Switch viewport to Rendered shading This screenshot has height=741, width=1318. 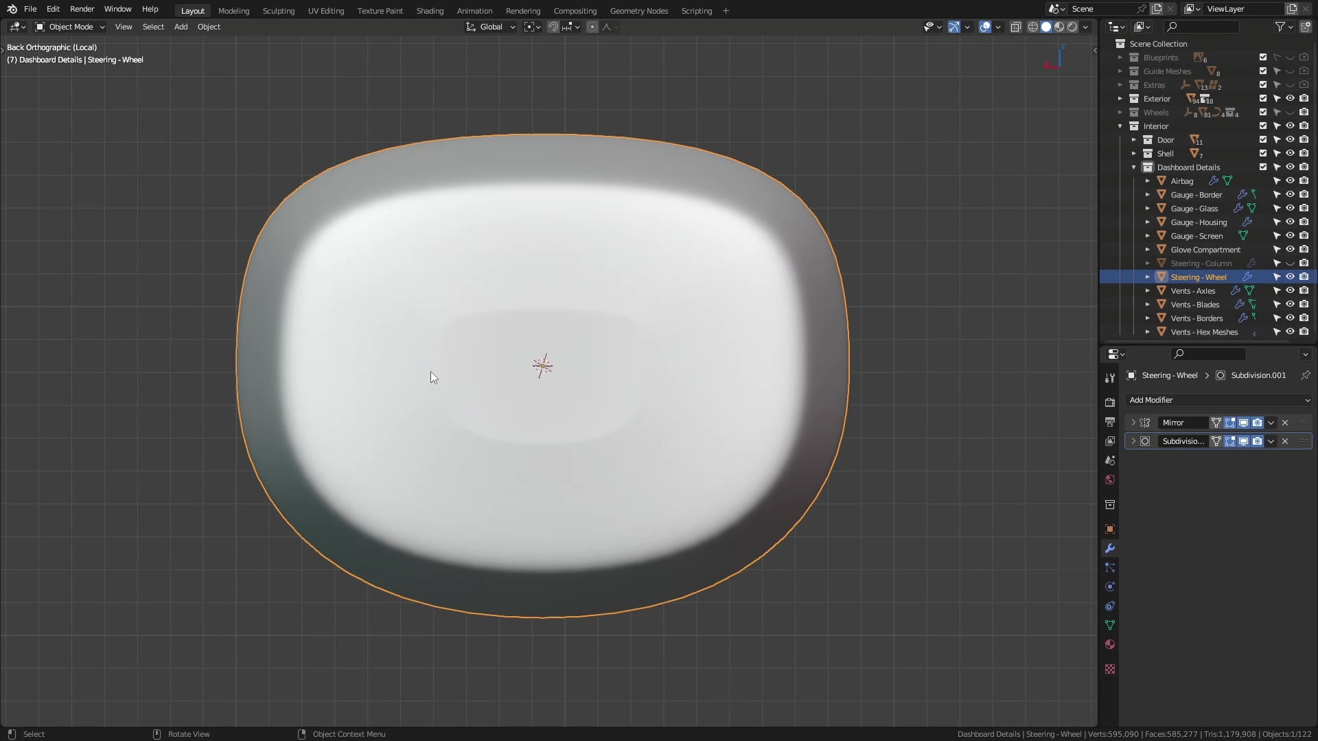[1072, 27]
